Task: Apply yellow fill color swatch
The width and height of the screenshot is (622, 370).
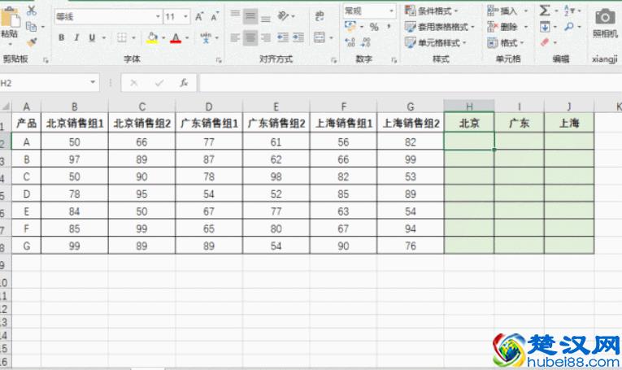Action: (152, 37)
